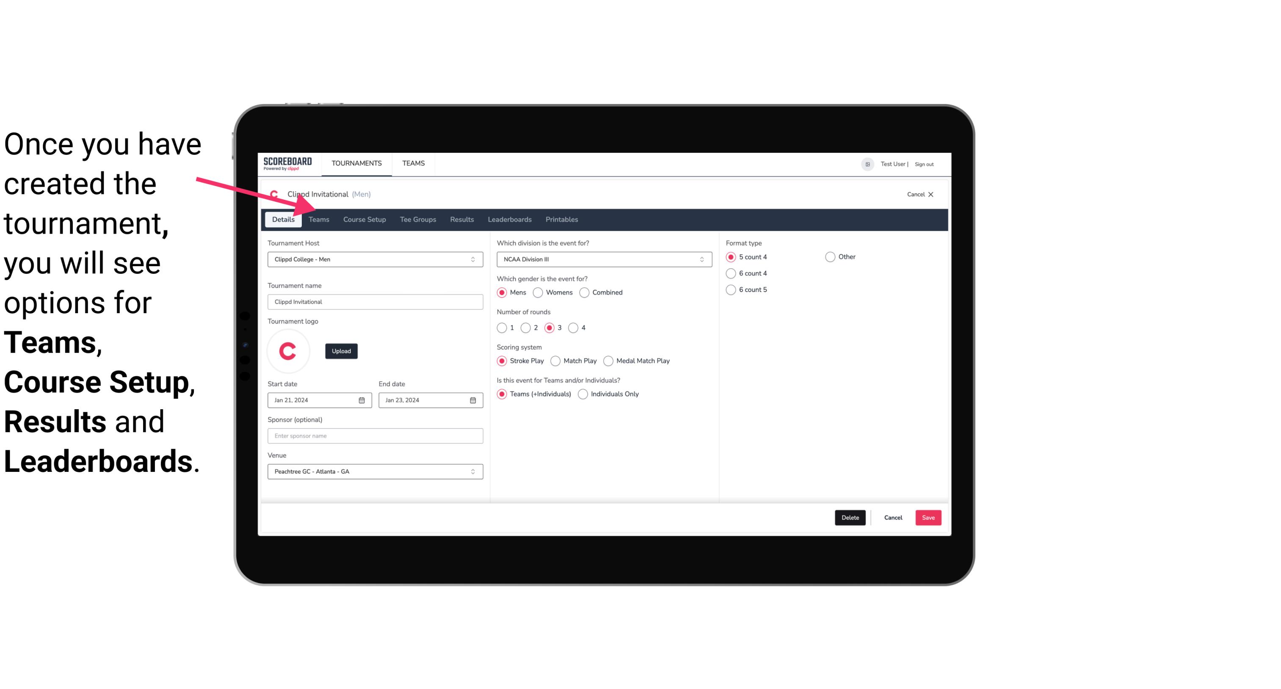Expand the Which division dropdown
This screenshot has width=1281, height=689.
coord(700,259)
